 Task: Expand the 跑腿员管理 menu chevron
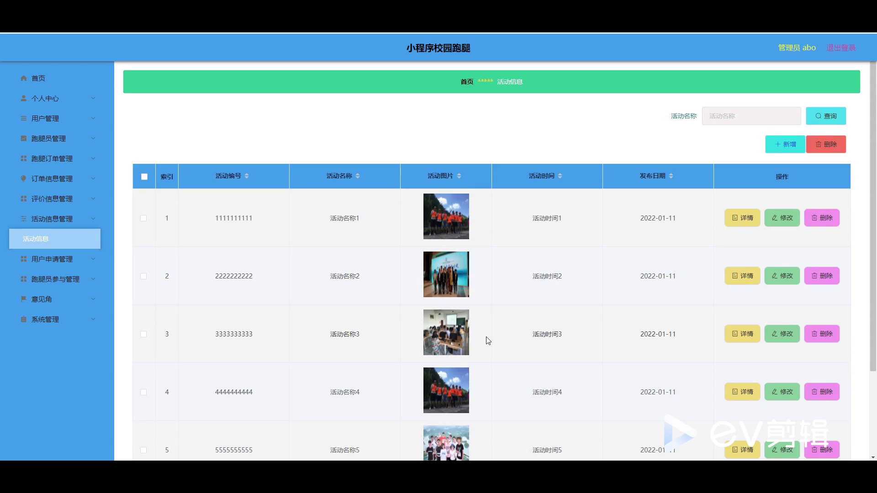[93, 138]
